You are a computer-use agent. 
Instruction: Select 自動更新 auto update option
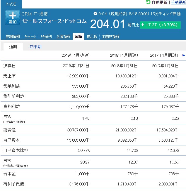tap(159, 2)
